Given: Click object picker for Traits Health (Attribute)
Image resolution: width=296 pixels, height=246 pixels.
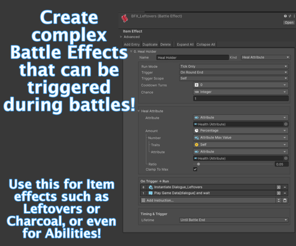Looking at the screenshot, I should pos(286,158).
